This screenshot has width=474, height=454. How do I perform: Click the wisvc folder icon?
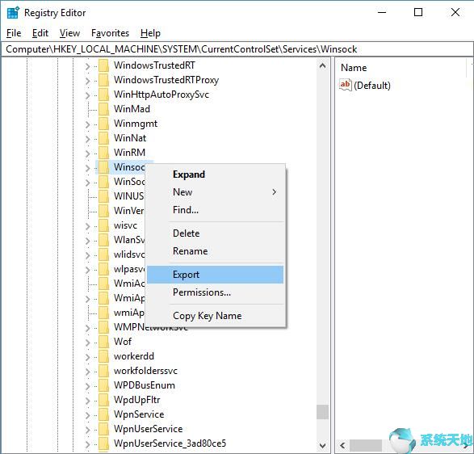point(103,225)
